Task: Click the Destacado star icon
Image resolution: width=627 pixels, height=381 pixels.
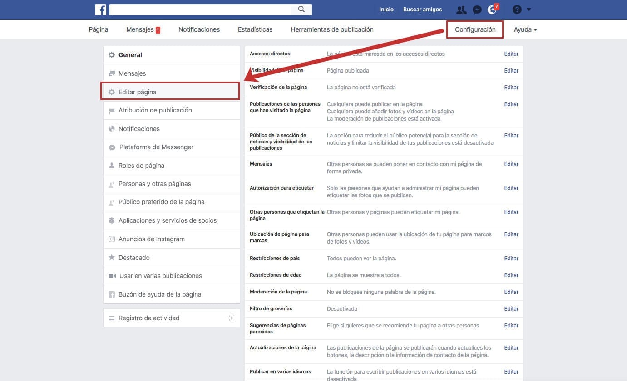Action: pyautogui.click(x=112, y=258)
